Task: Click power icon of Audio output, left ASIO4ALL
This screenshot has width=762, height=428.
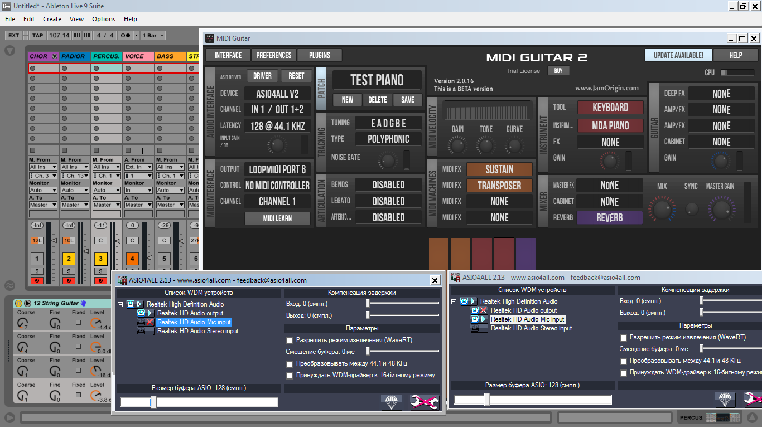Action: [x=141, y=313]
